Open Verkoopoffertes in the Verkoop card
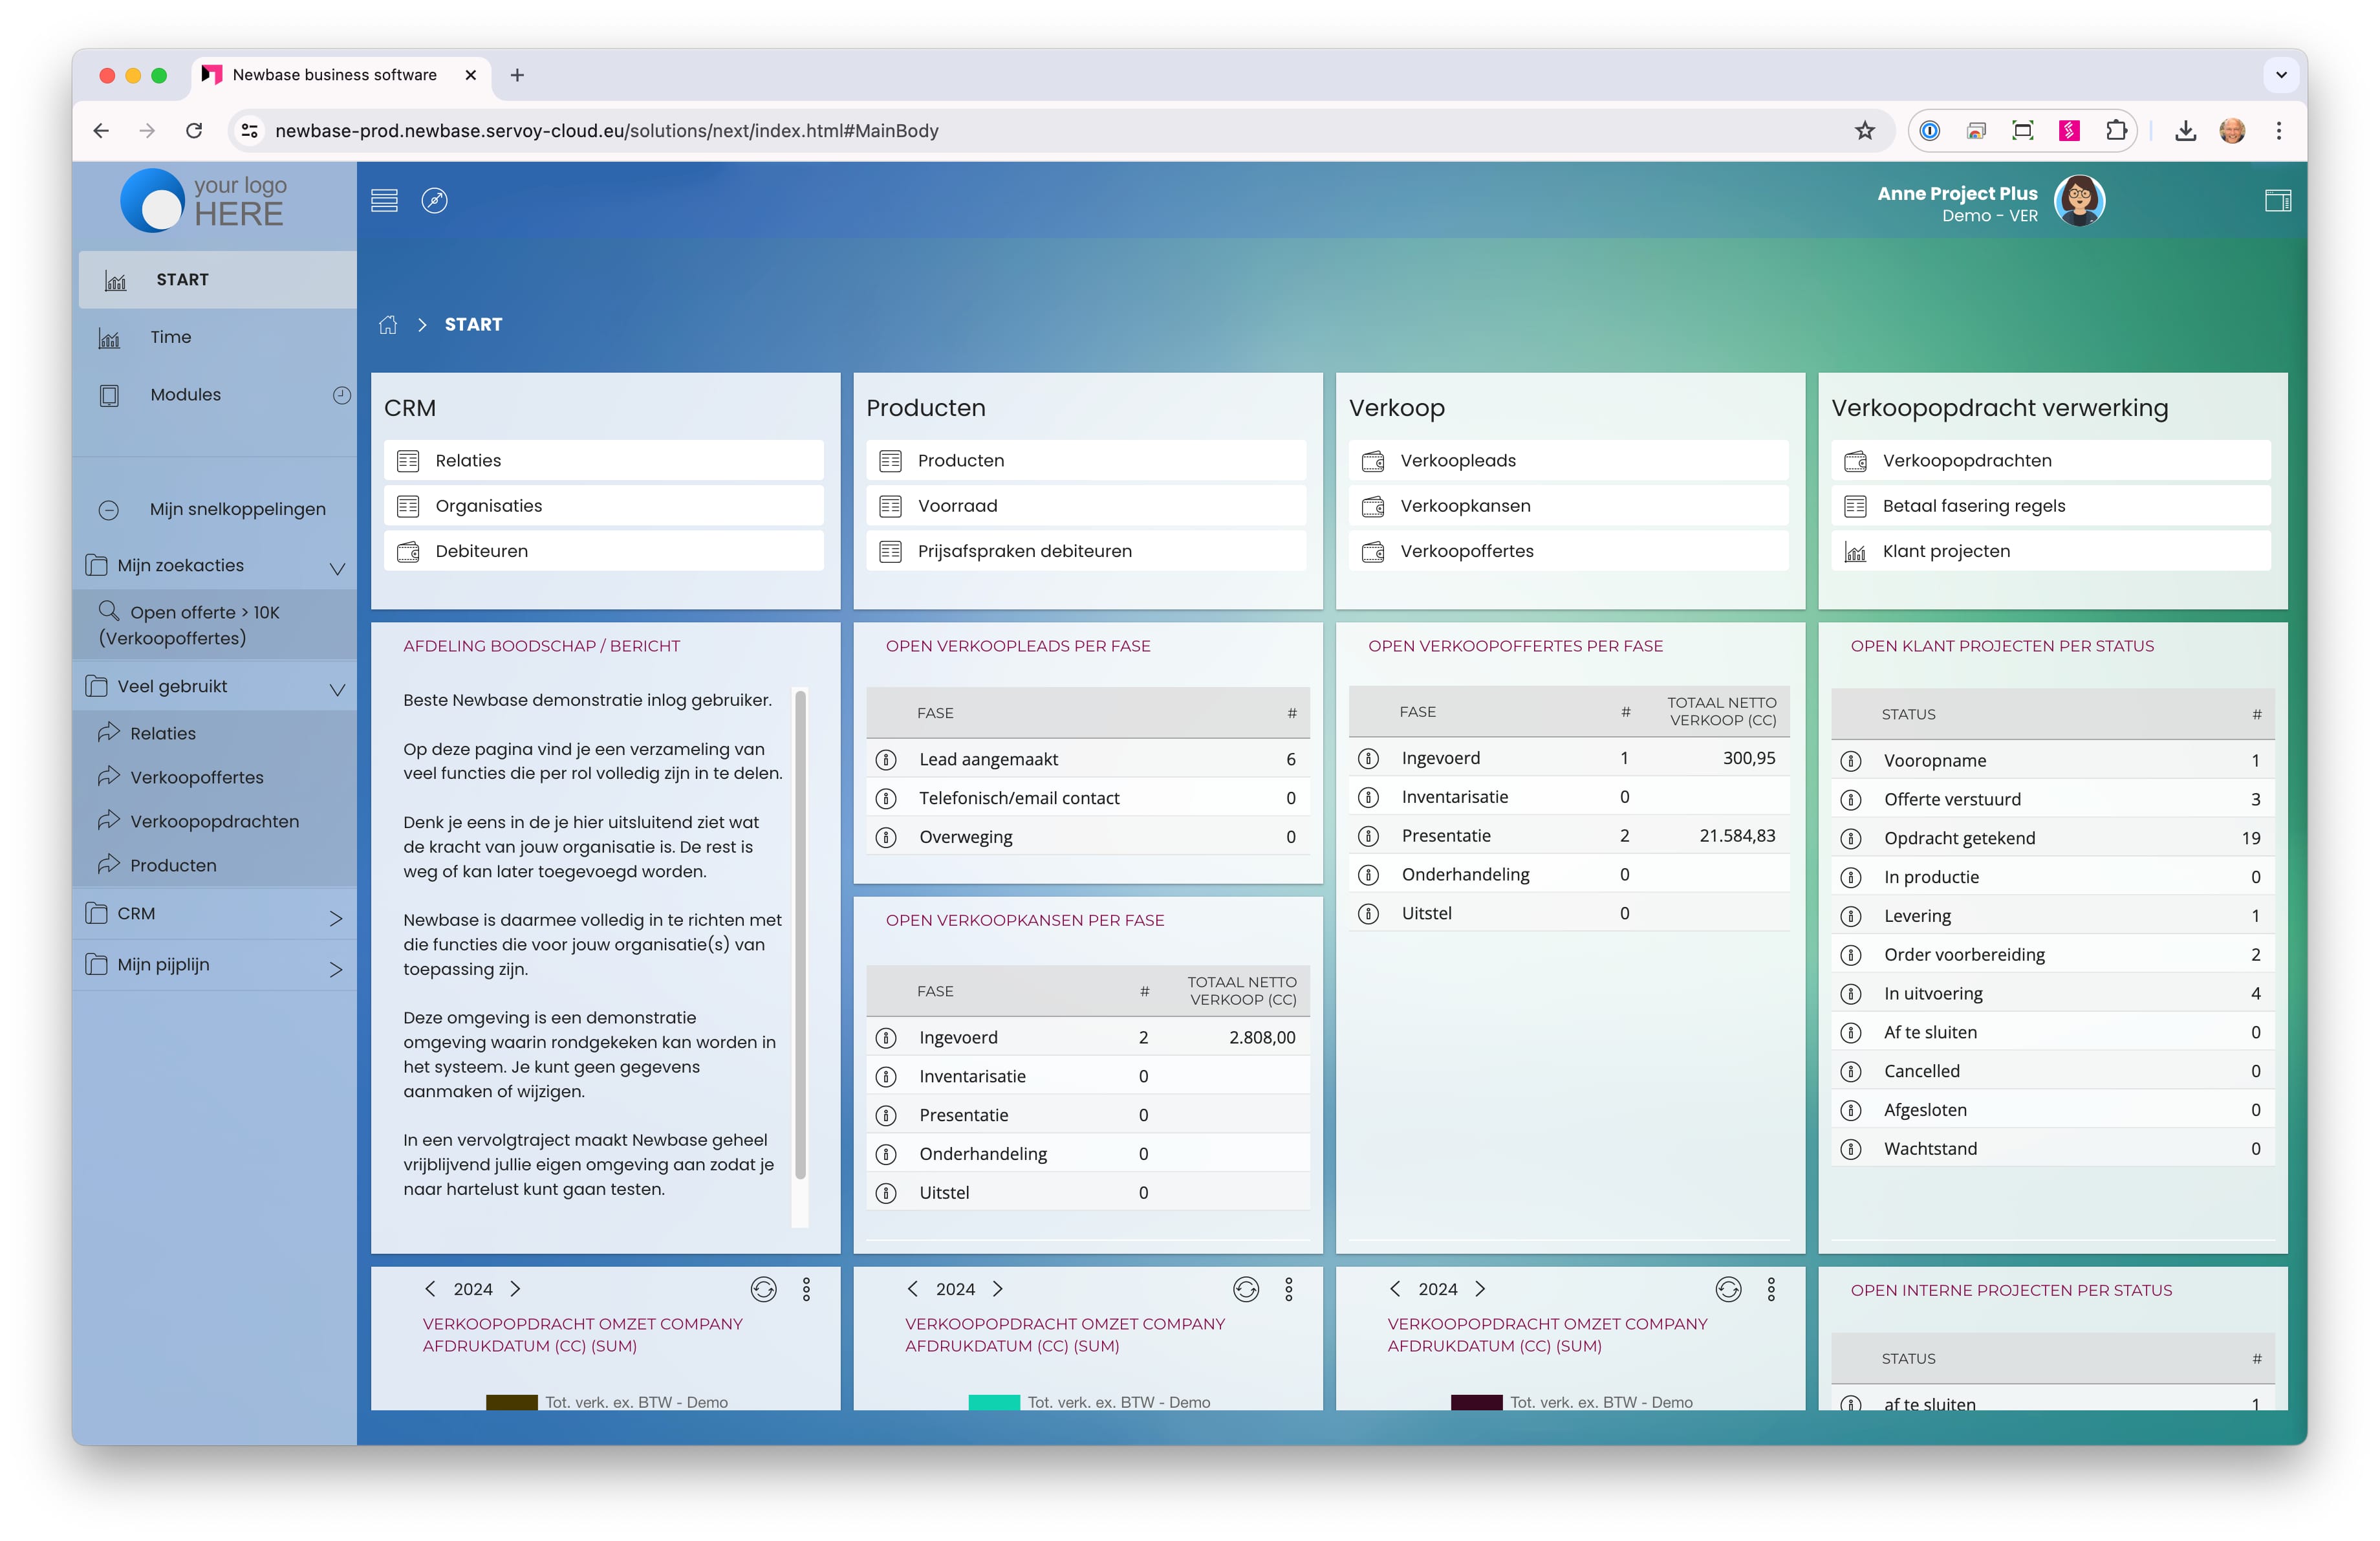The width and height of the screenshot is (2380, 1541). 1466,551
